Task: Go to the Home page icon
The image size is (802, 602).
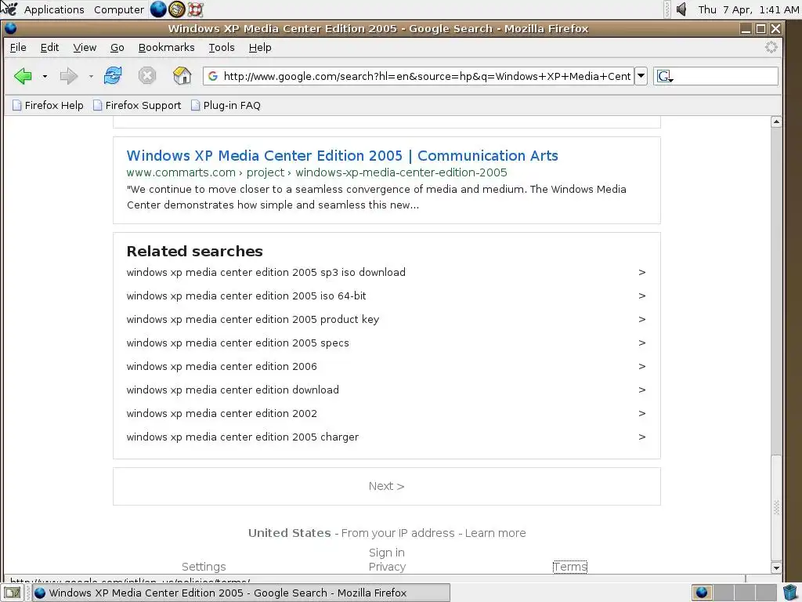Action: pyautogui.click(x=182, y=76)
